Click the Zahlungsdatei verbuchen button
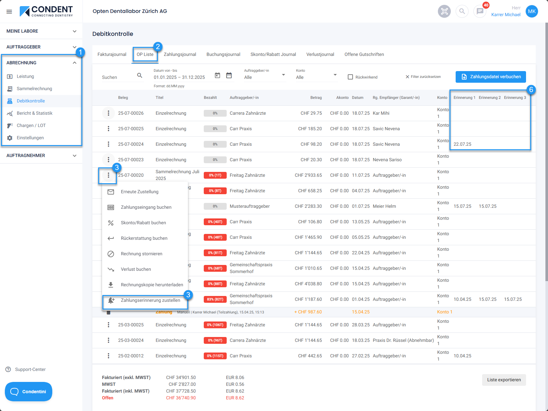Viewport: 548px width, 411px height. (x=491, y=77)
